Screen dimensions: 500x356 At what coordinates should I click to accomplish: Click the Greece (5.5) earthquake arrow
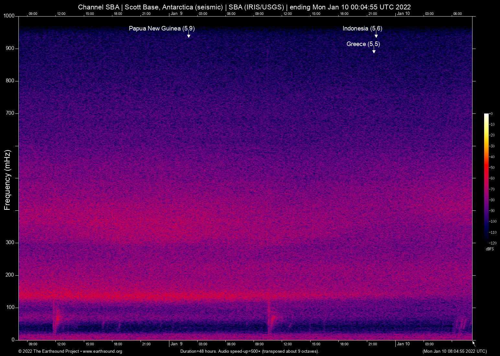[374, 51]
